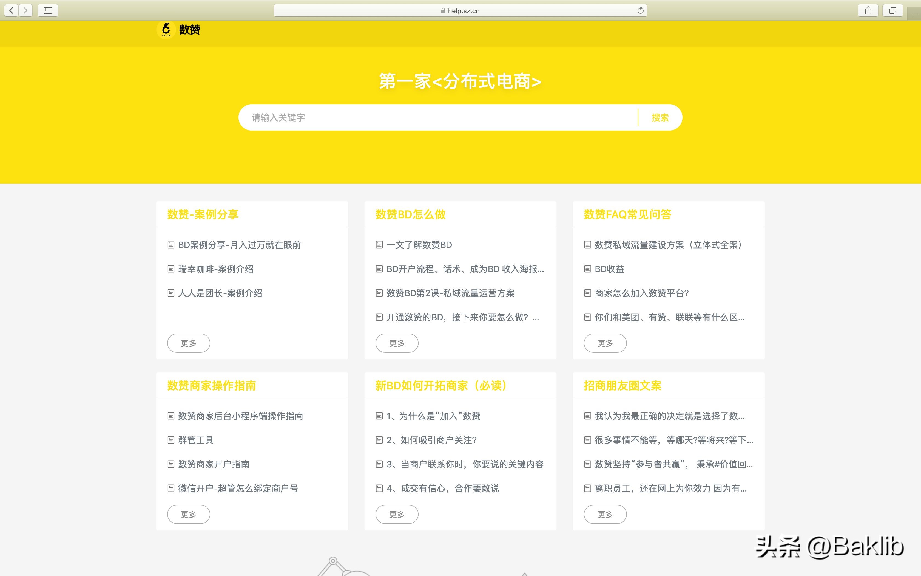This screenshot has height=576, width=921.
Task: Expand 数赞BD怎么做 with its 更多 button
Action: click(397, 343)
